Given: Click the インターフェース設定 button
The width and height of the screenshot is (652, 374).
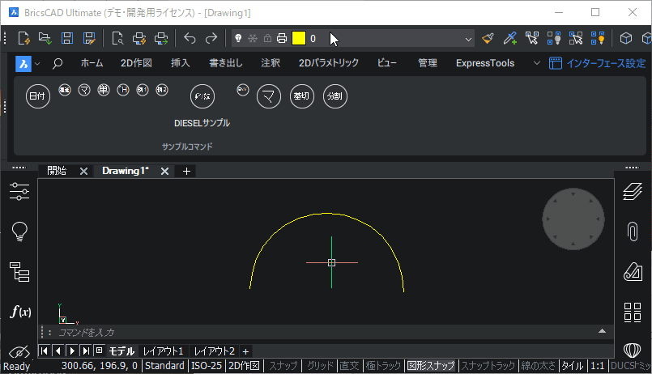Looking at the screenshot, I should tap(597, 63).
